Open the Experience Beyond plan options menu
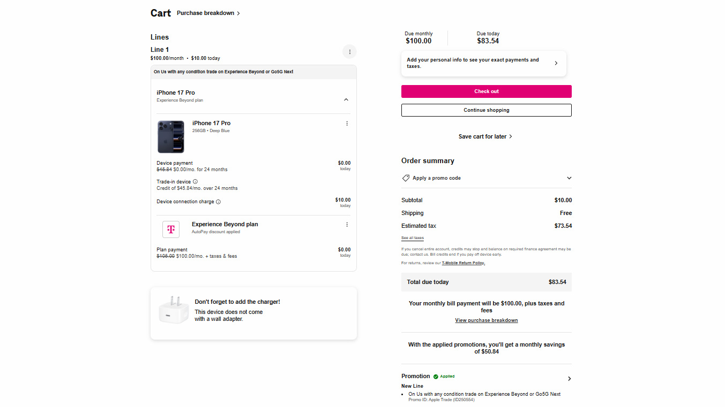Image resolution: width=725 pixels, height=407 pixels. [x=347, y=224]
